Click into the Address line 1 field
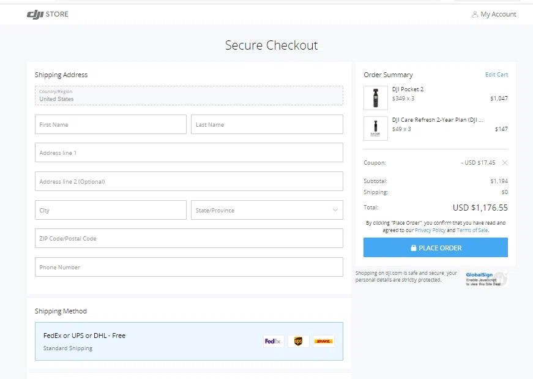Image resolution: width=533 pixels, height=379 pixels. coord(188,153)
